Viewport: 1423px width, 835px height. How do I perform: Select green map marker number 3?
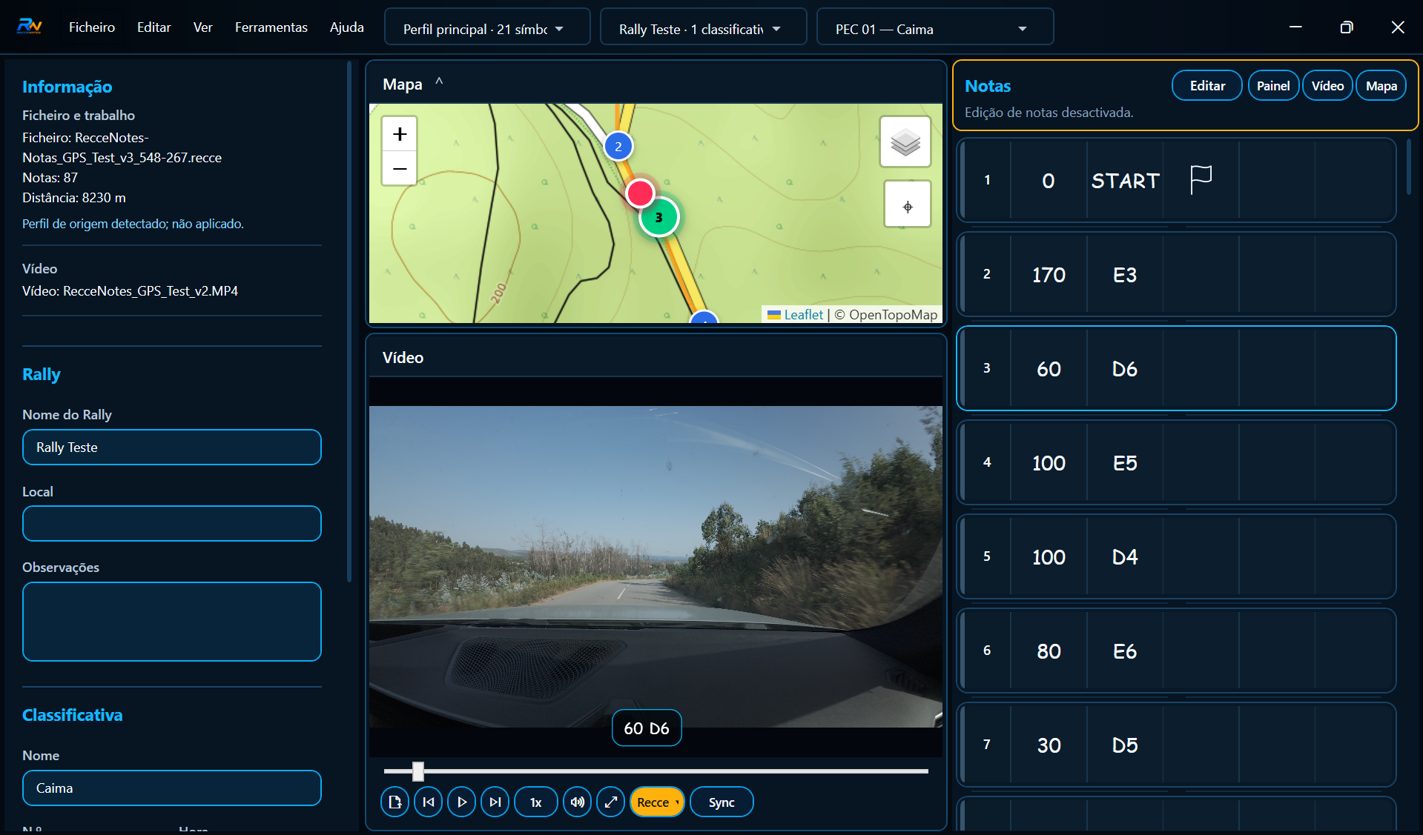[x=658, y=217]
